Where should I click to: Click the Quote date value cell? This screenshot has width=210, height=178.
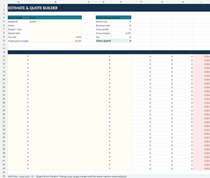[x=55, y=33]
